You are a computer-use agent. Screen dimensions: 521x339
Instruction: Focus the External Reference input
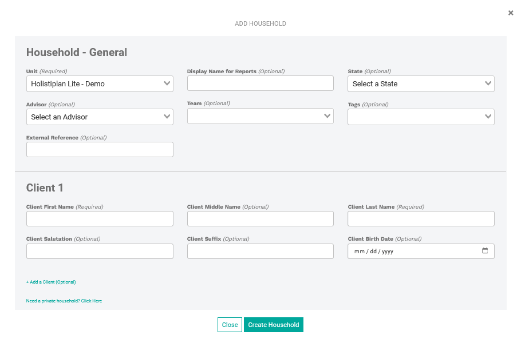click(100, 150)
